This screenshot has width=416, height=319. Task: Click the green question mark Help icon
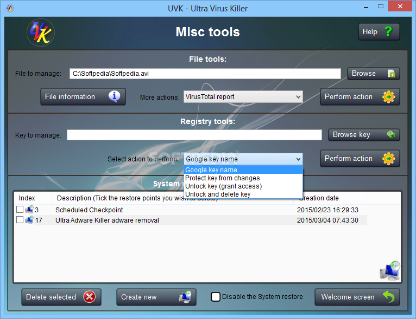point(388,31)
